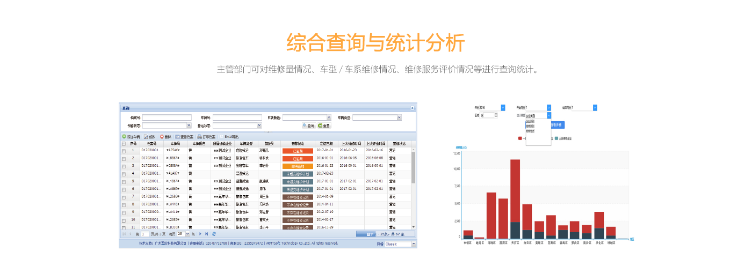The width and height of the screenshot is (752, 266).
Task: Click the 修改 edit toolbar icon
Action: click(x=146, y=137)
